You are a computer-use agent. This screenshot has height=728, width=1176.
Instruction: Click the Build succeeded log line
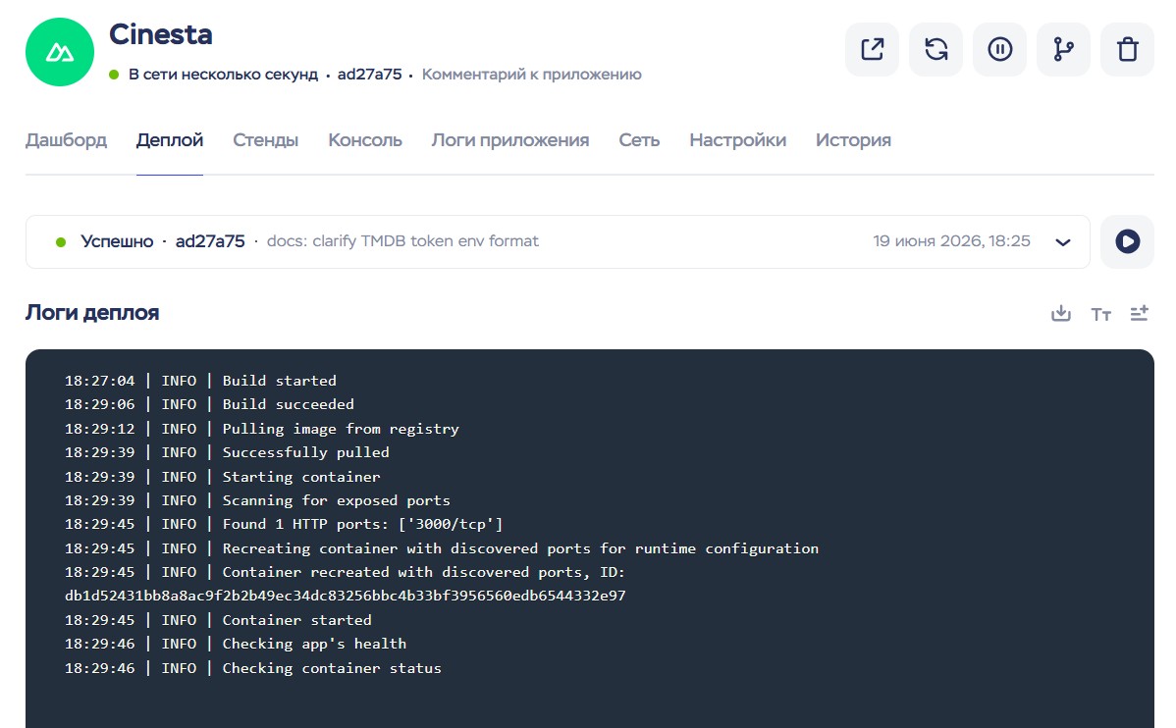point(209,405)
